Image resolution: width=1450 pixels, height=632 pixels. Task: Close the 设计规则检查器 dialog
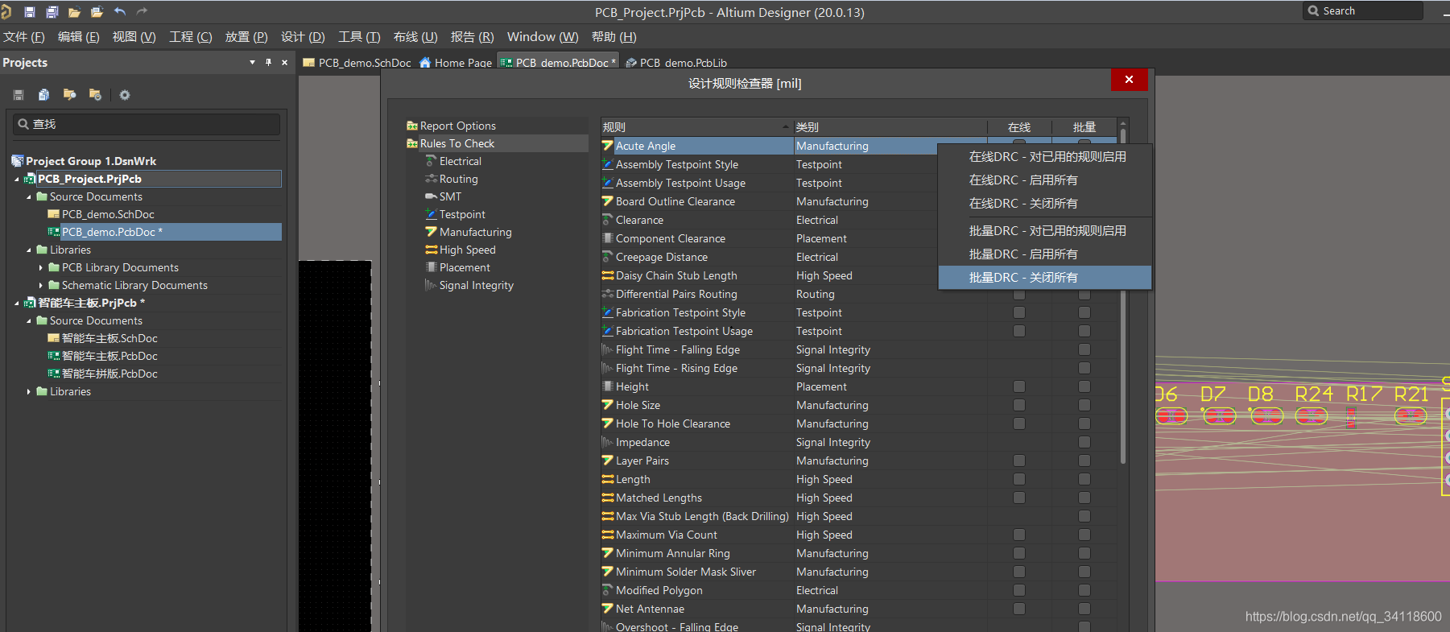tap(1129, 80)
